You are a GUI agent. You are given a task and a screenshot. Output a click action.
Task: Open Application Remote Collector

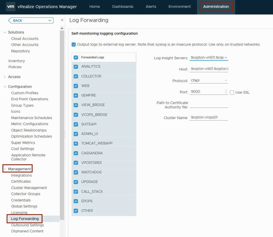coord(28,157)
